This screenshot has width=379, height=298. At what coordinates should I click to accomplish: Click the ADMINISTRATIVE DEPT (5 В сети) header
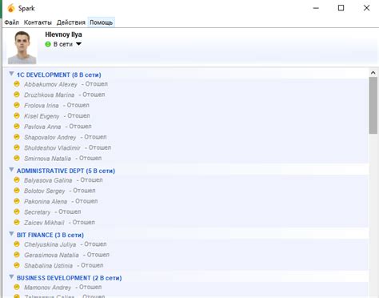(66, 171)
